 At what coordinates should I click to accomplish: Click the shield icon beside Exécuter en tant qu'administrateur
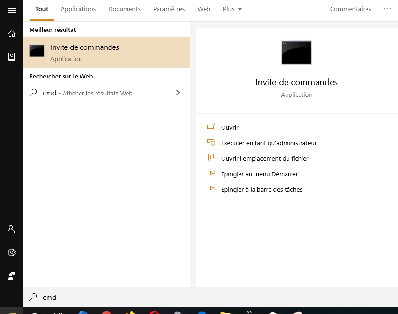point(211,143)
